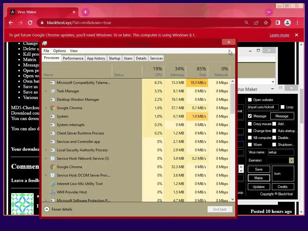Switch to the Performance tab
The image size is (308, 231).
click(x=73, y=58)
